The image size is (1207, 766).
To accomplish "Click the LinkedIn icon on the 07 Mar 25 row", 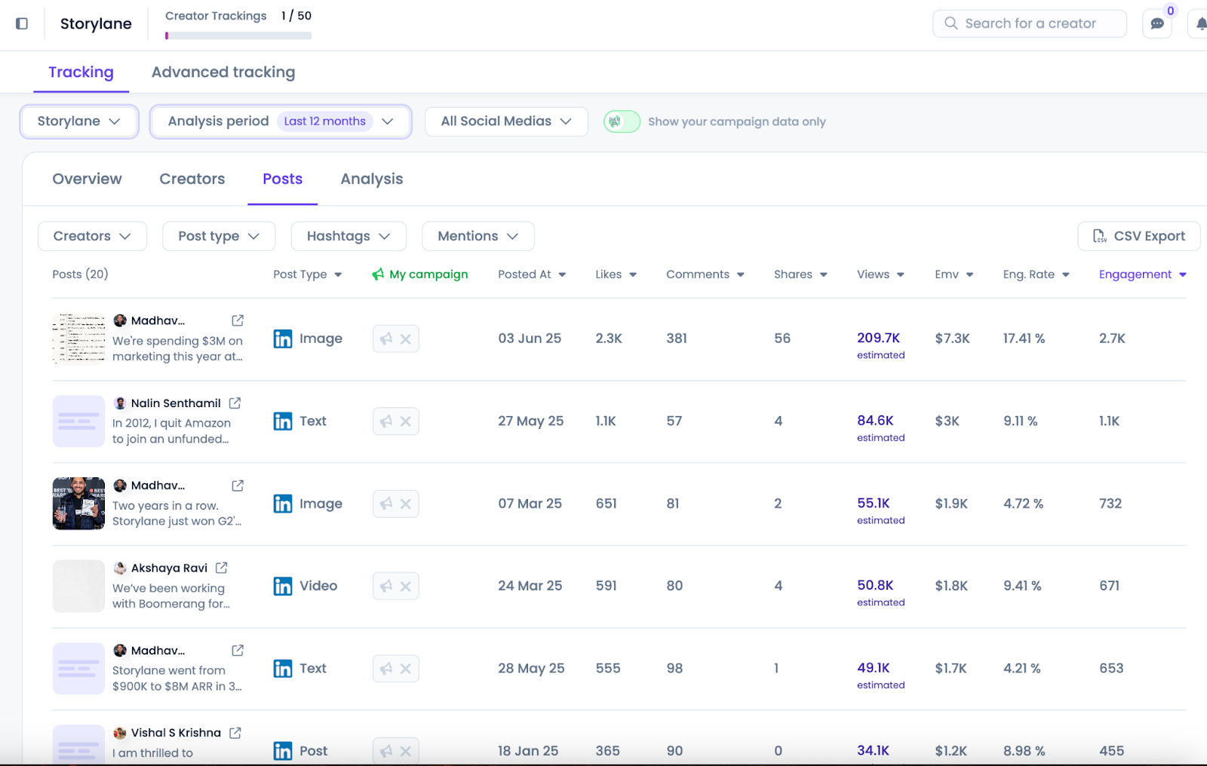I will [x=283, y=504].
